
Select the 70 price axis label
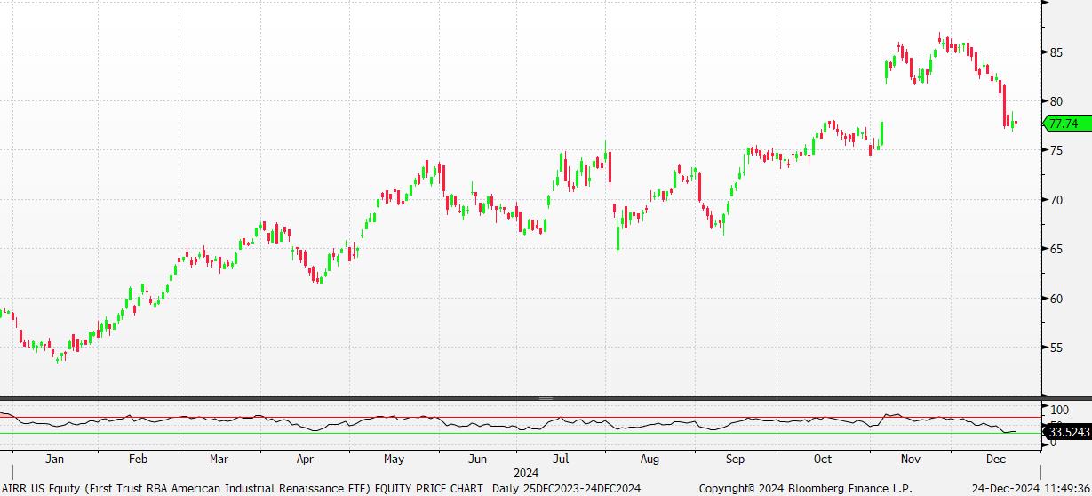tap(1057, 200)
